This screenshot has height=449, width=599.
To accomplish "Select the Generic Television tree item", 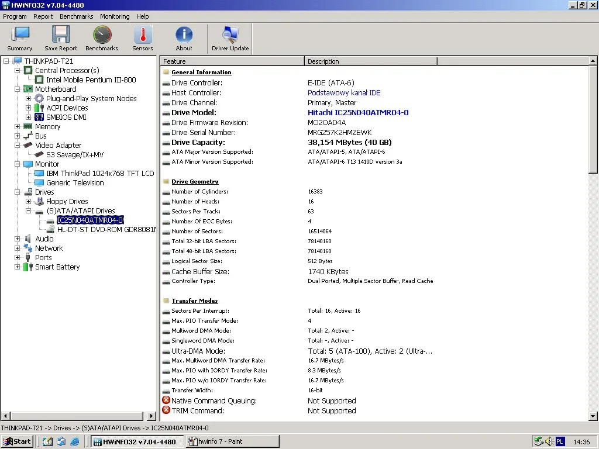I will (x=75, y=182).
